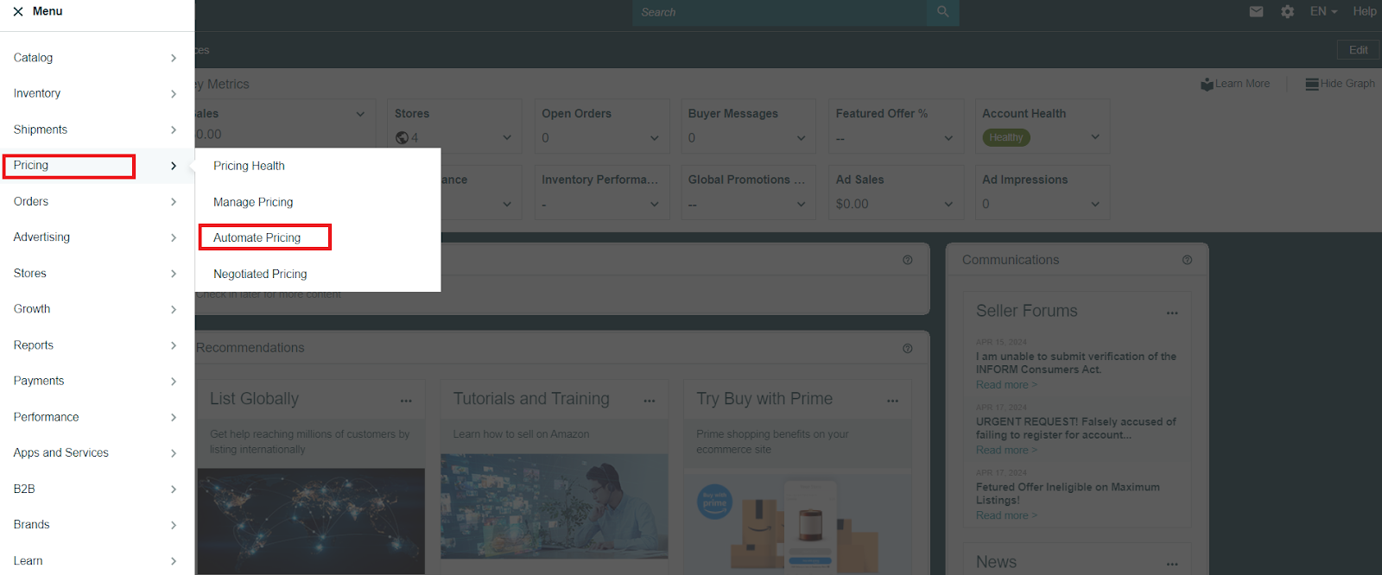Open Seller Forums more options ellipsis
This screenshot has height=575, width=1382.
(x=1172, y=313)
